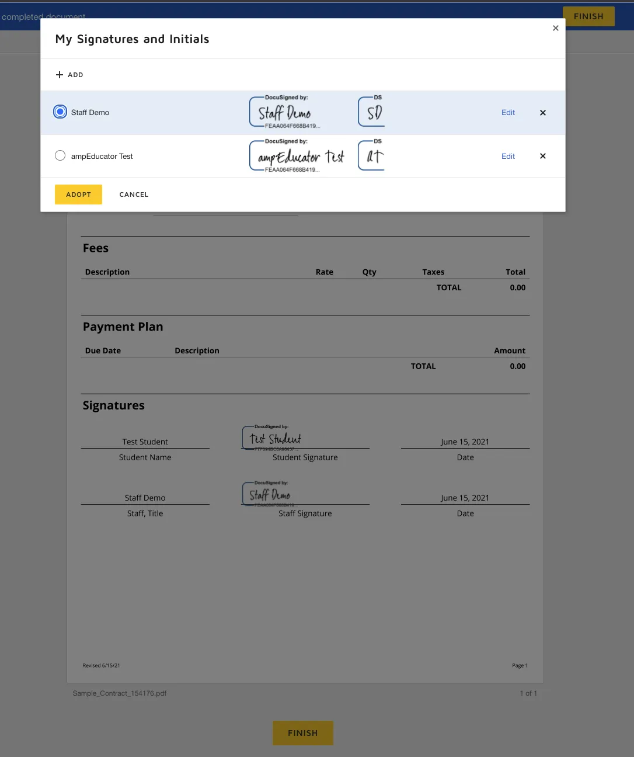Close the My Signatures and Initials dialog
The height and width of the screenshot is (757, 634).
[x=556, y=28]
